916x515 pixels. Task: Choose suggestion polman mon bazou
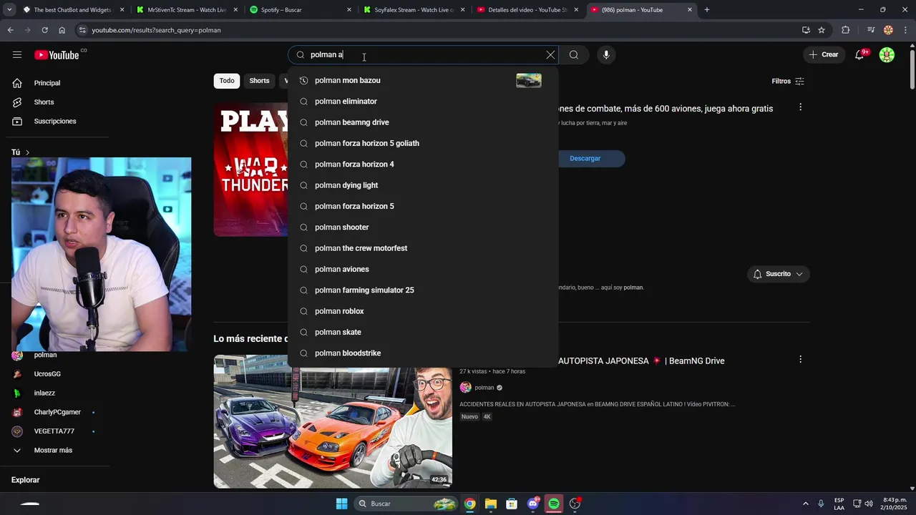tap(423, 81)
